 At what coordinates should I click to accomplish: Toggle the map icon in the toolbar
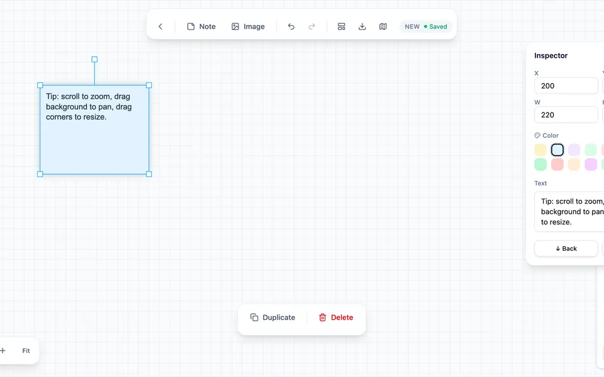[x=383, y=26]
